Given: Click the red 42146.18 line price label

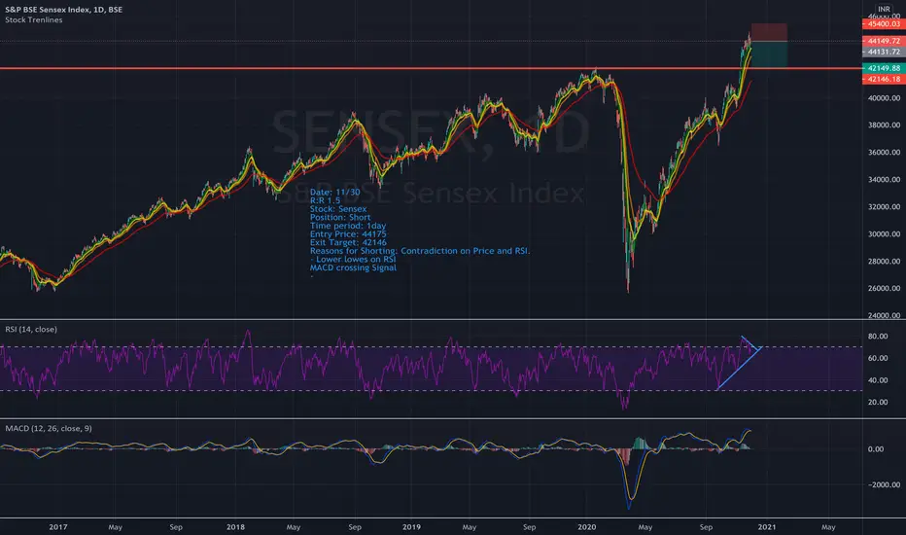Looking at the screenshot, I should tap(884, 79).
